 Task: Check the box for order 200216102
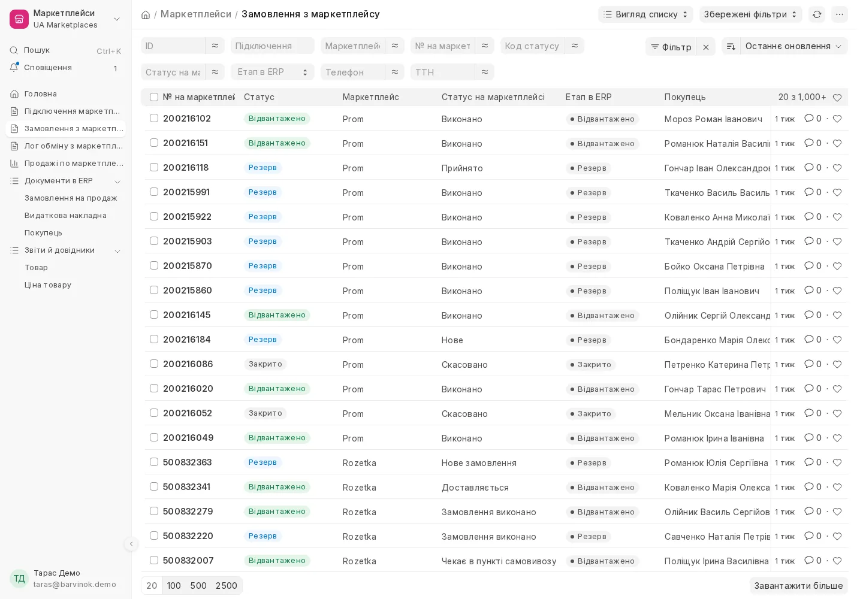[x=154, y=118]
